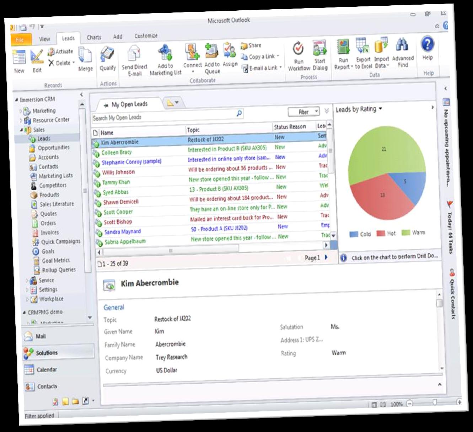The height and width of the screenshot is (432, 473).
Task: Click Run Workflow icon
Action: click(298, 49)
